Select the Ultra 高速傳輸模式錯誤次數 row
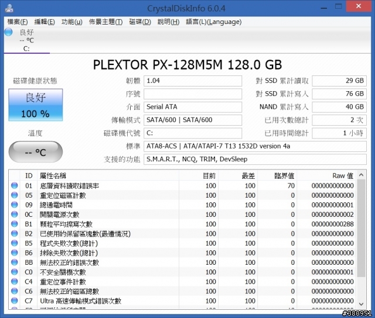Viewport: 375px width, 318px height. 183,300
